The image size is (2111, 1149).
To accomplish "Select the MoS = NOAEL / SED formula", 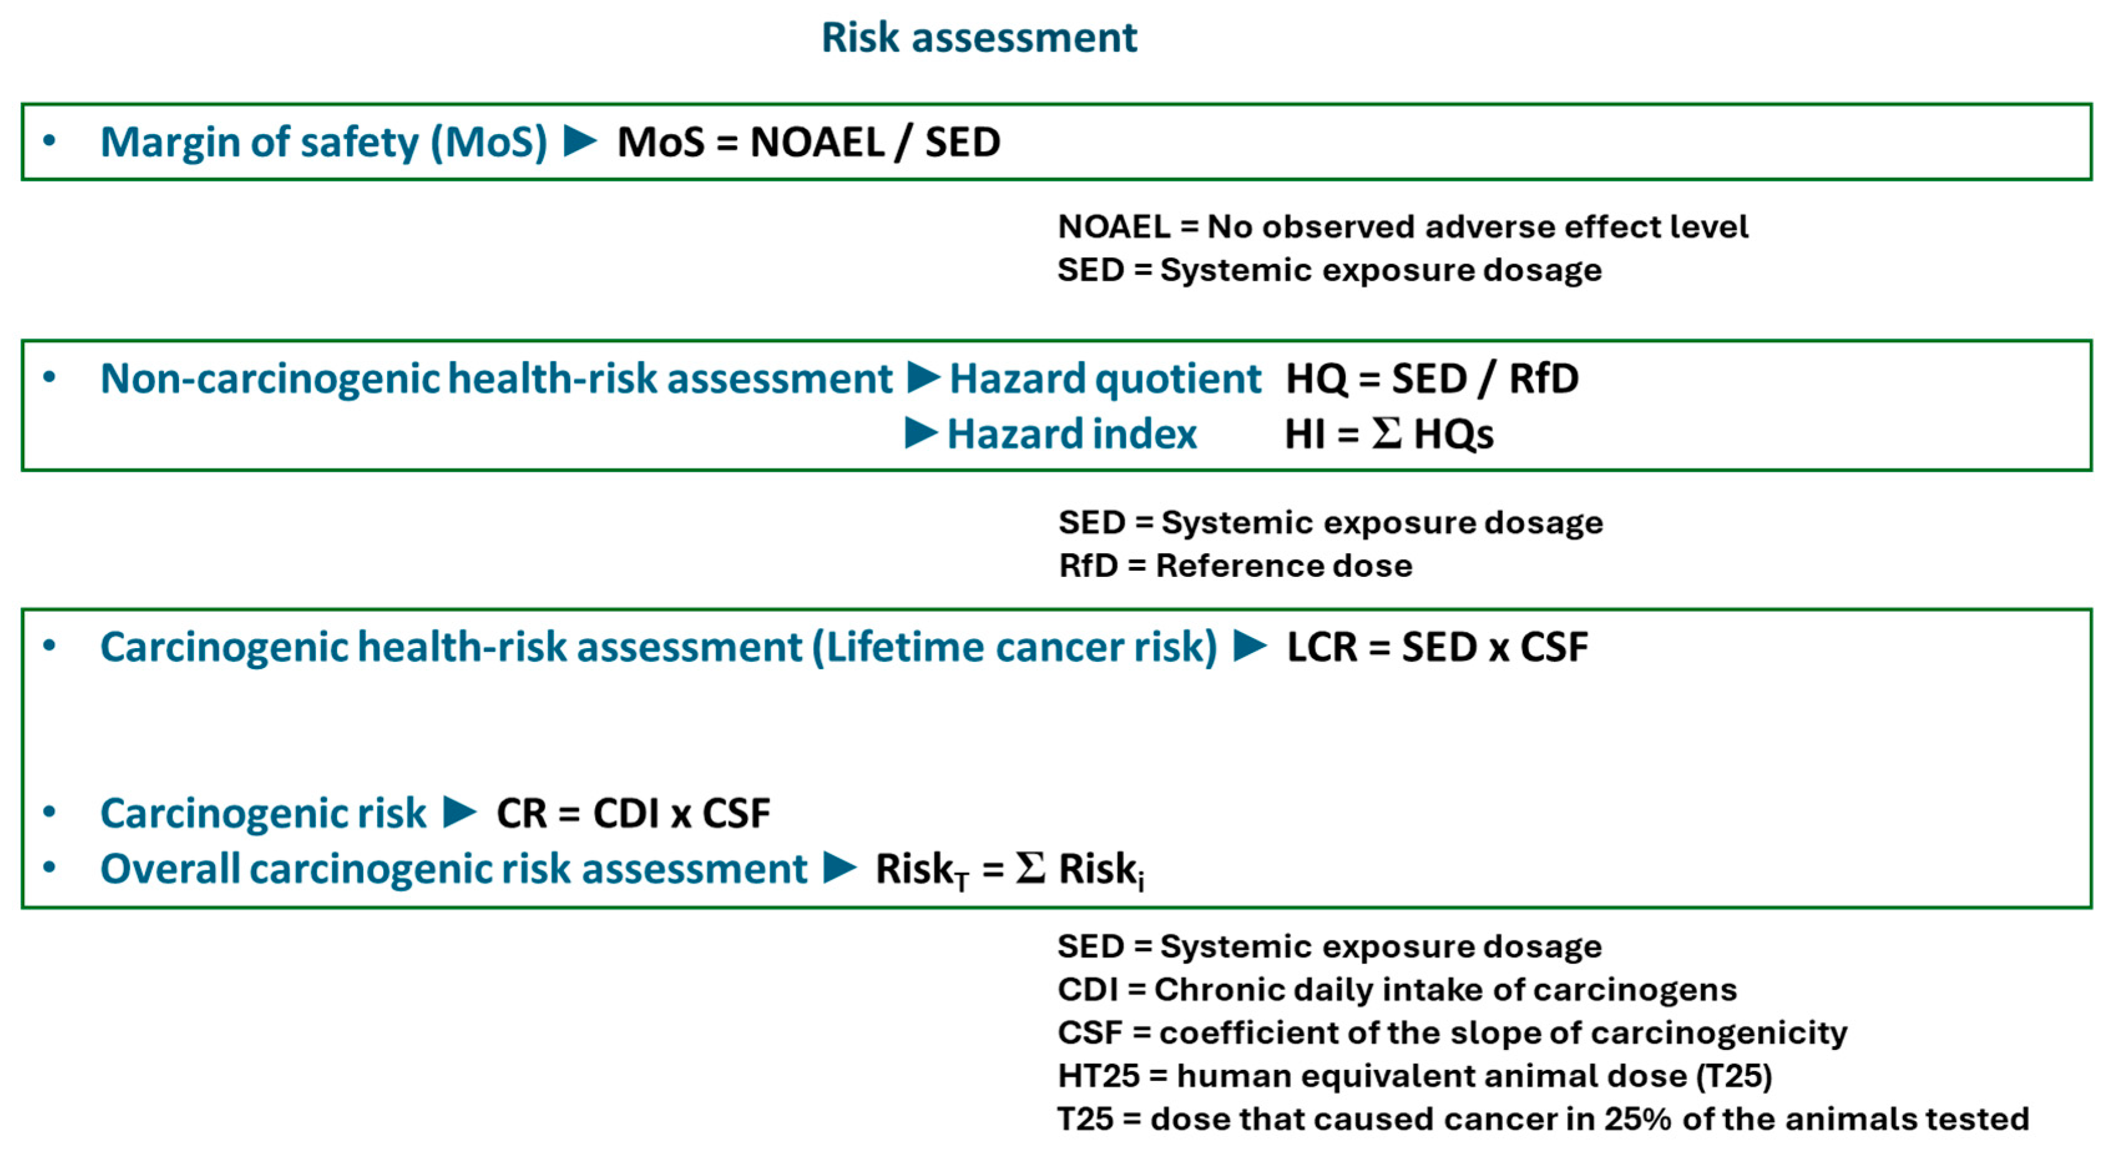I will tap(808, 142).
